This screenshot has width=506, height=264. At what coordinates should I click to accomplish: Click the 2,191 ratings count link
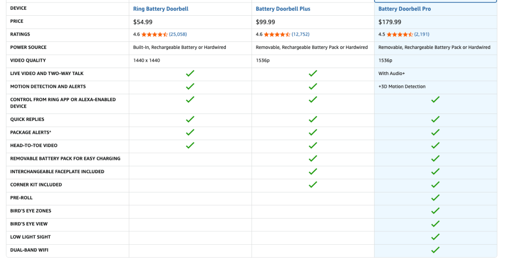pos(422,35)
